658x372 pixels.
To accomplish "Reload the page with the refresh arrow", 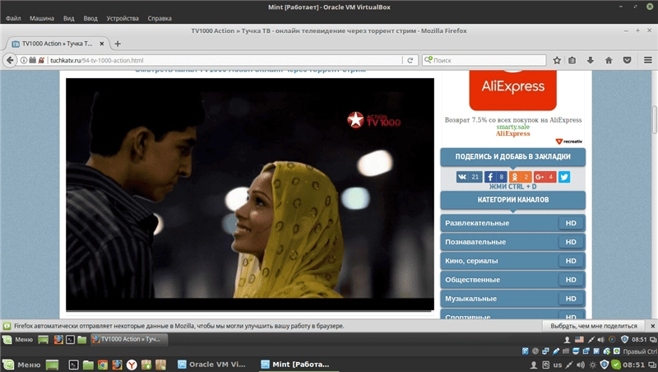I will 410,60.
